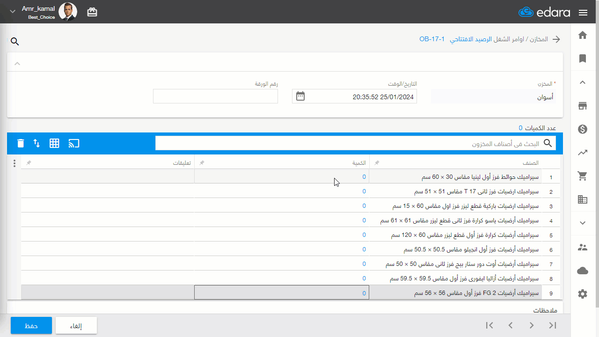The image size is (599, 337).
Task: Open the store sidebar icon
Action: coord(583,106)
